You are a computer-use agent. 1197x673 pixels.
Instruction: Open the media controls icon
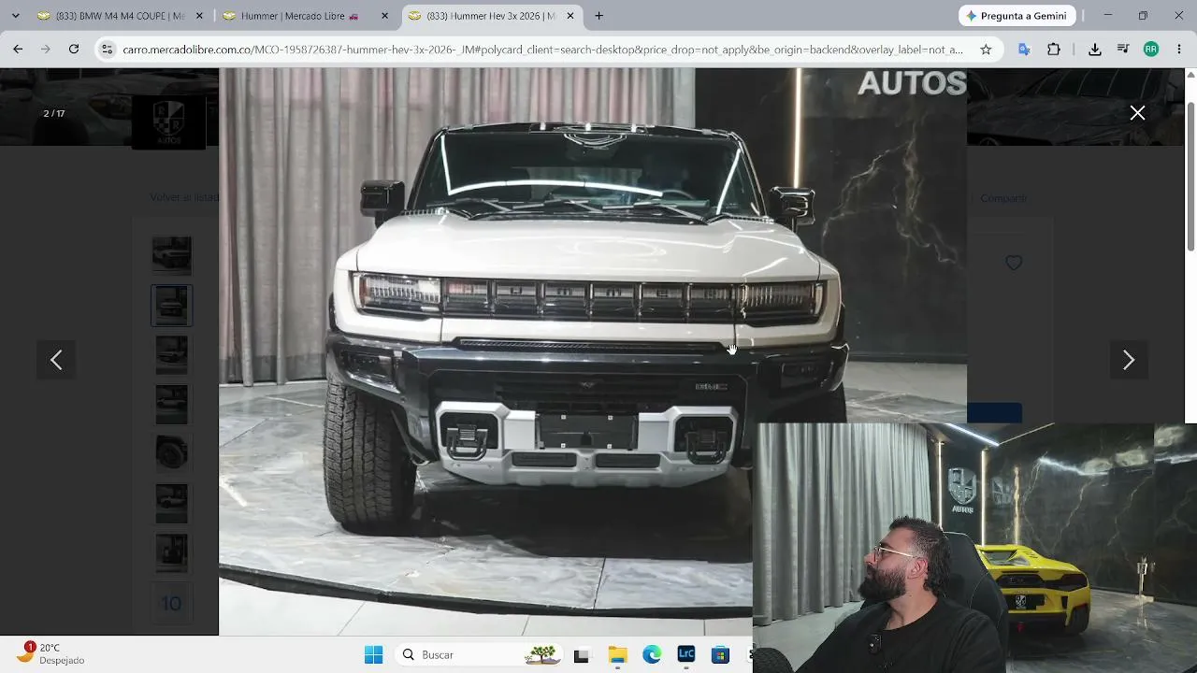coord(1123,50)
